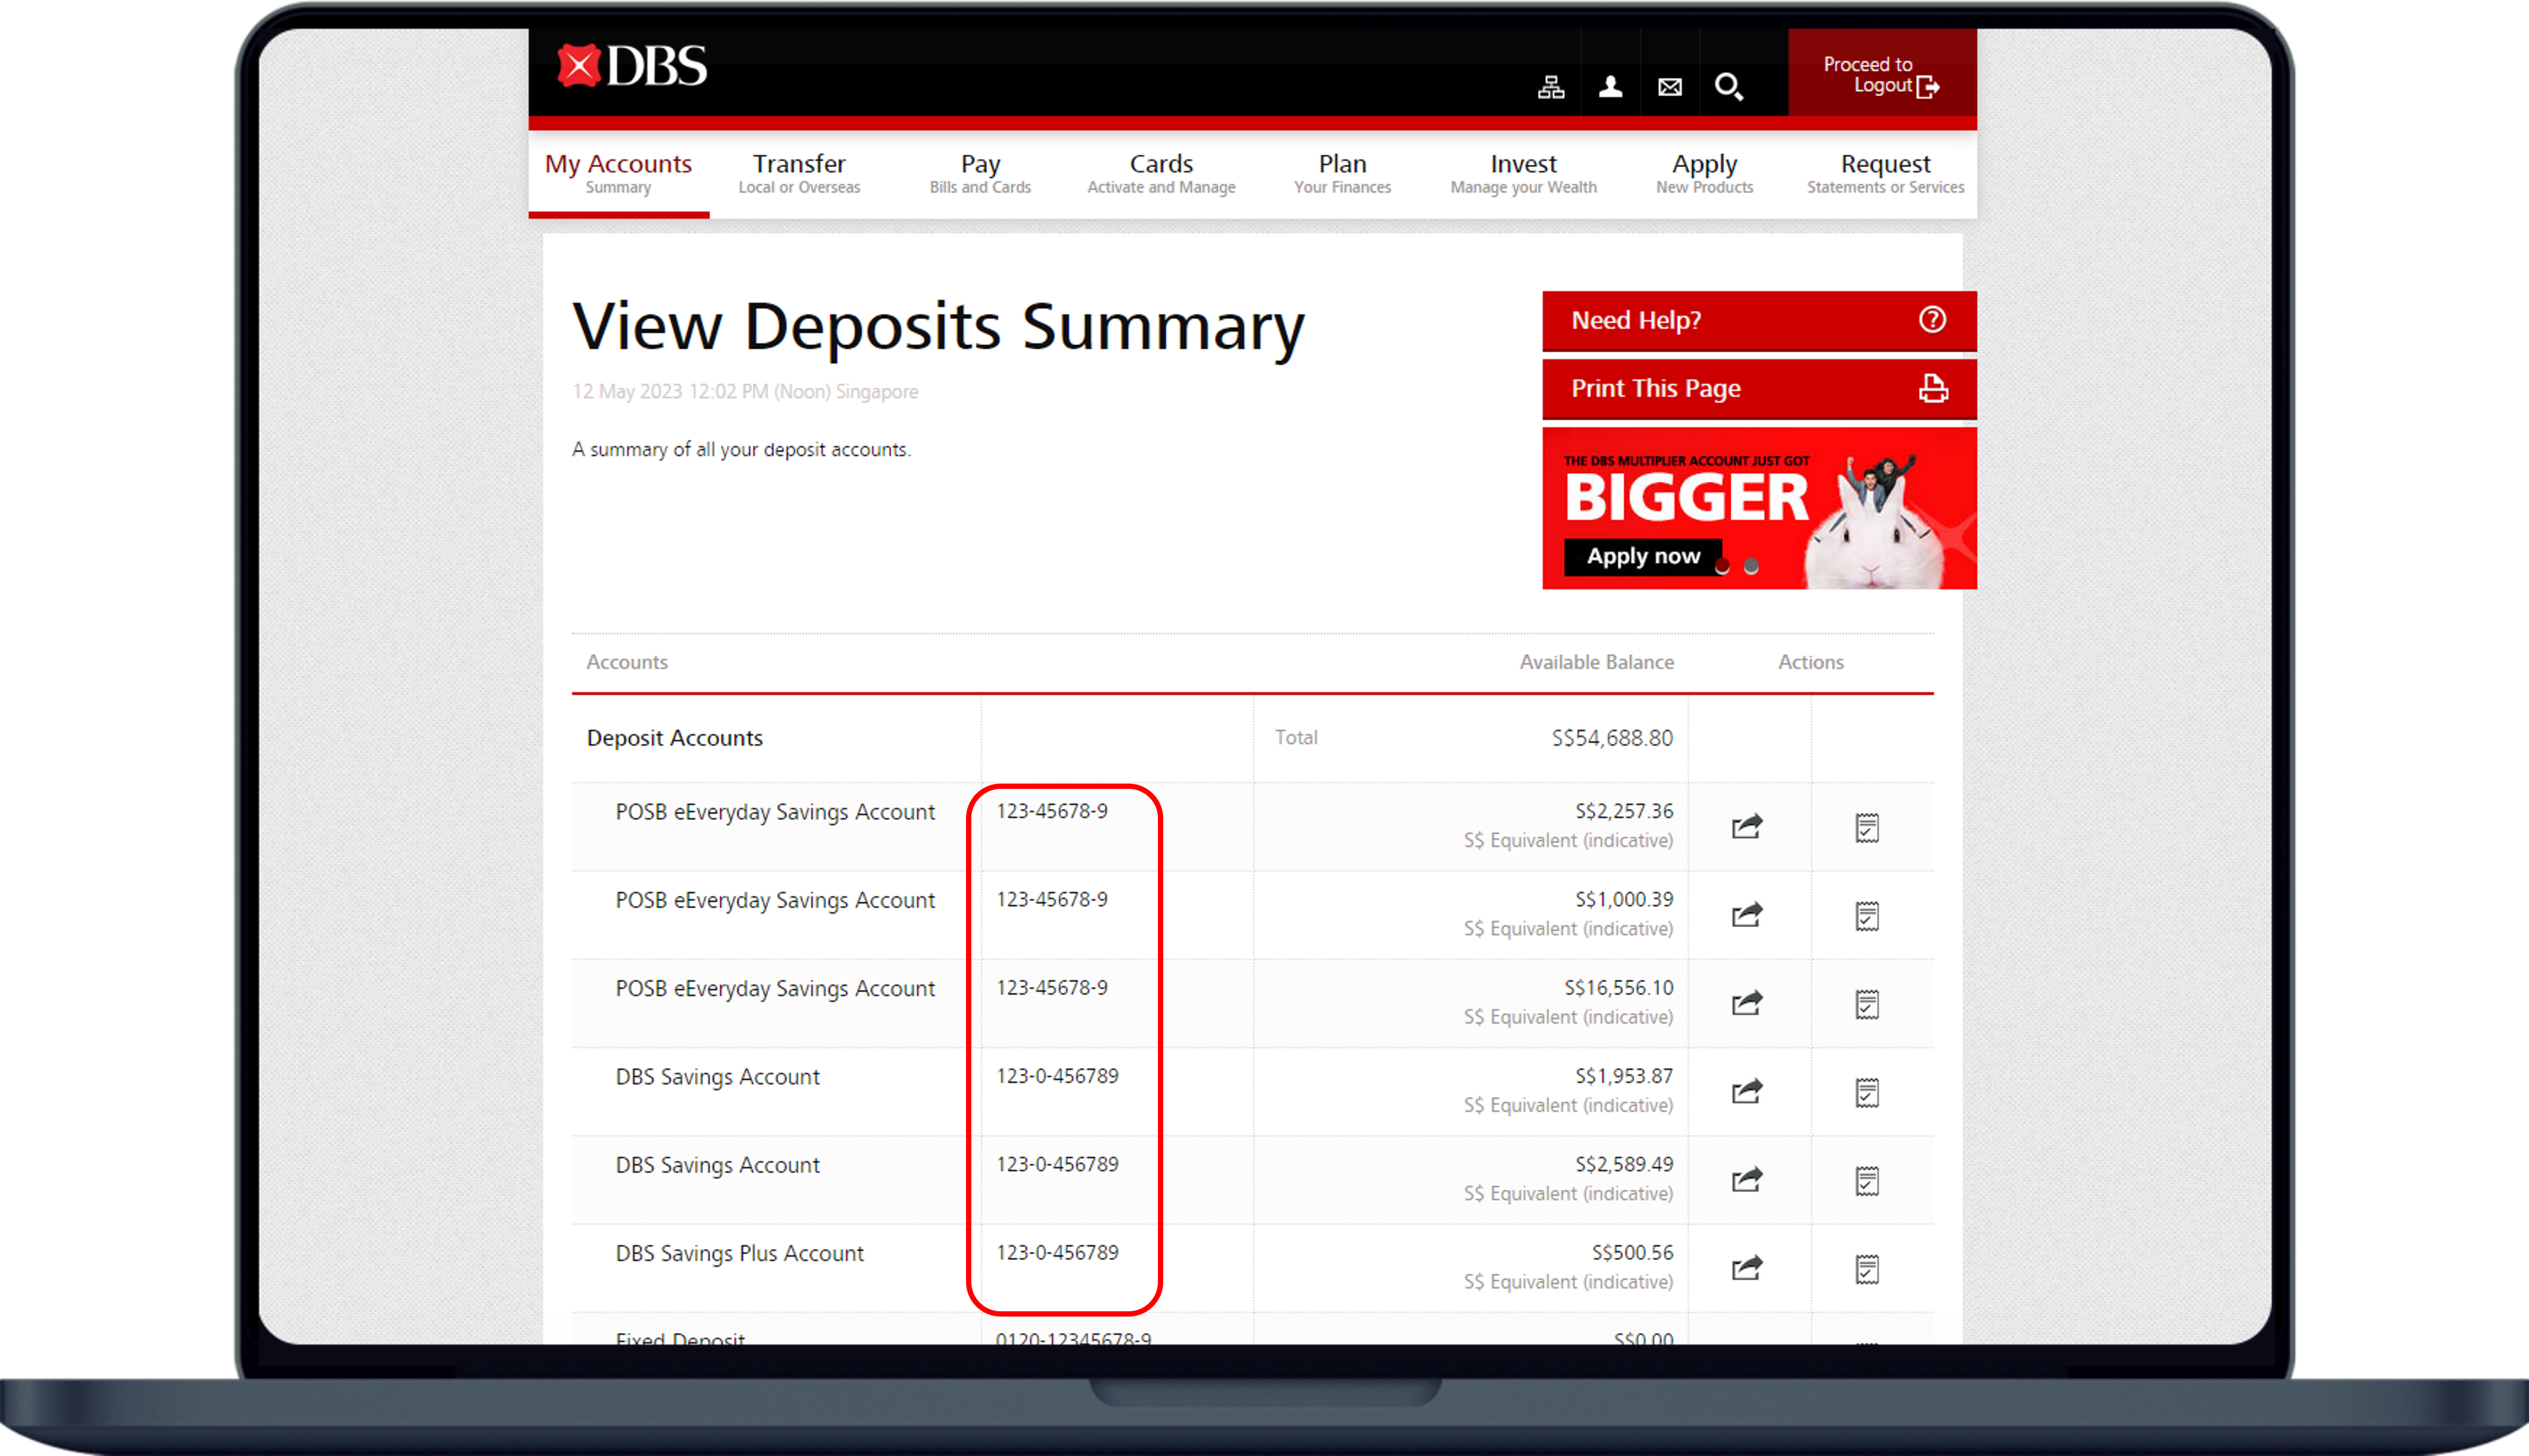Open transaction history icon for S$2,589.49 account
The image size is (2529, 1456).
[1867, 1180]
